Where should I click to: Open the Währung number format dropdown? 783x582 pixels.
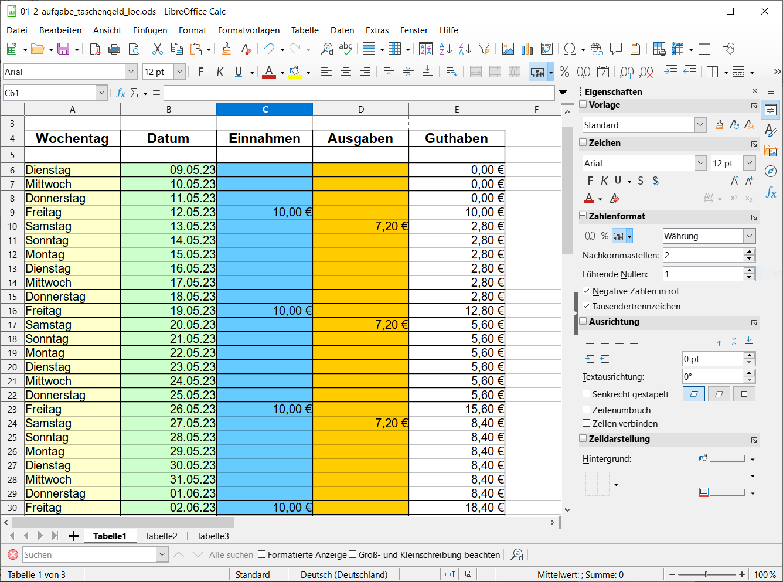click(x=749, y=236)
